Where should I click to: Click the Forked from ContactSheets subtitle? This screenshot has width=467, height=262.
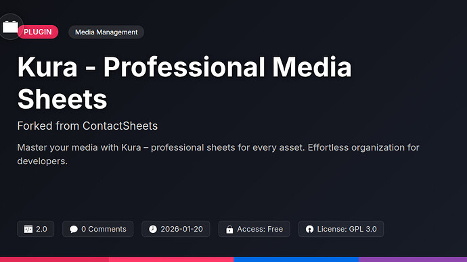point(87,126)
